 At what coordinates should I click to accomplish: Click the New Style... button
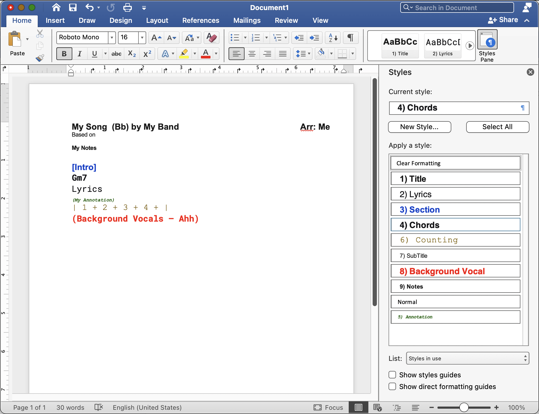tap(419, 127)
